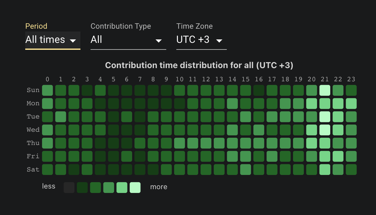This screenshot has width=376, height=215.
Task: Click the darkest legend color swatch
Action: pyautogui.click(x=69, y=187)
